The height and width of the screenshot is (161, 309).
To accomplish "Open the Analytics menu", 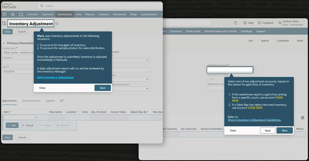I will 104,14.
